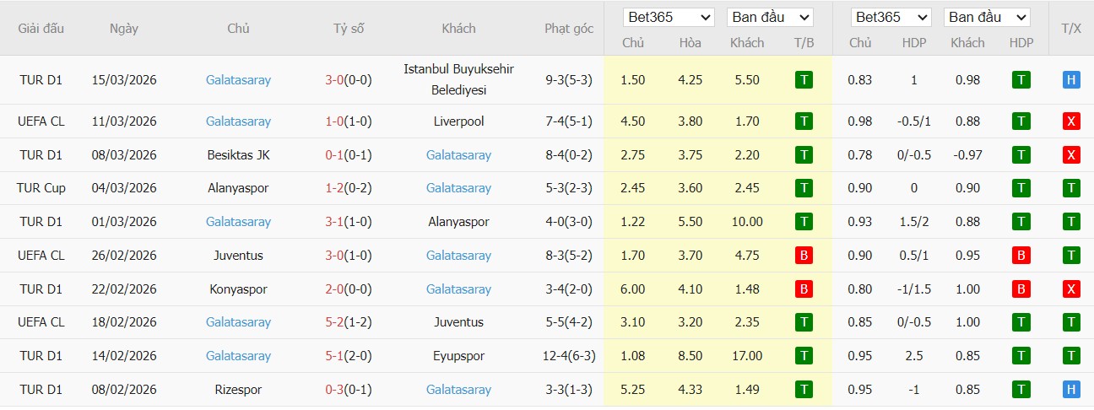Viewport: 1094px width, 410px height.
Task: Click the T/X column header
Action: coord(1071,29)
